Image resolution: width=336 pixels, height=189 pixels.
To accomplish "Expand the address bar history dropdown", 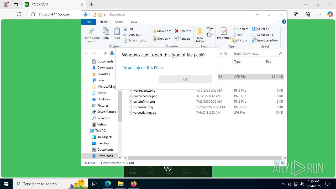I will coord(221,54).
